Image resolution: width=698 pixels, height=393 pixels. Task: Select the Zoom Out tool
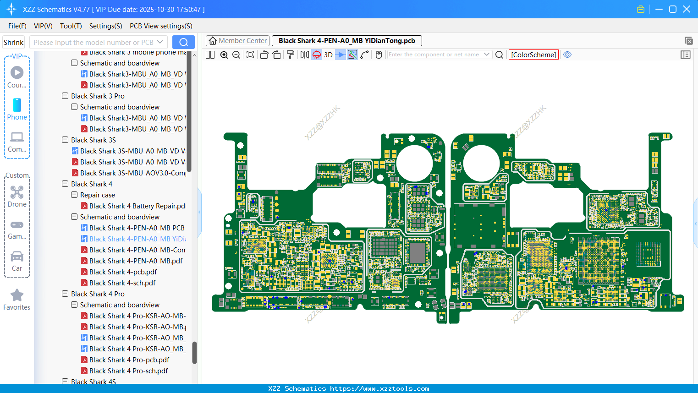236,55
